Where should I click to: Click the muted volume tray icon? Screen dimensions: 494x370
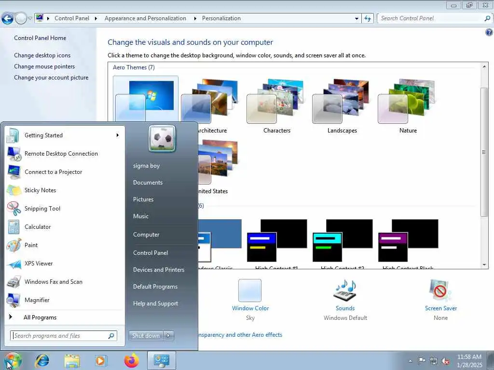[x=445, y=361]
